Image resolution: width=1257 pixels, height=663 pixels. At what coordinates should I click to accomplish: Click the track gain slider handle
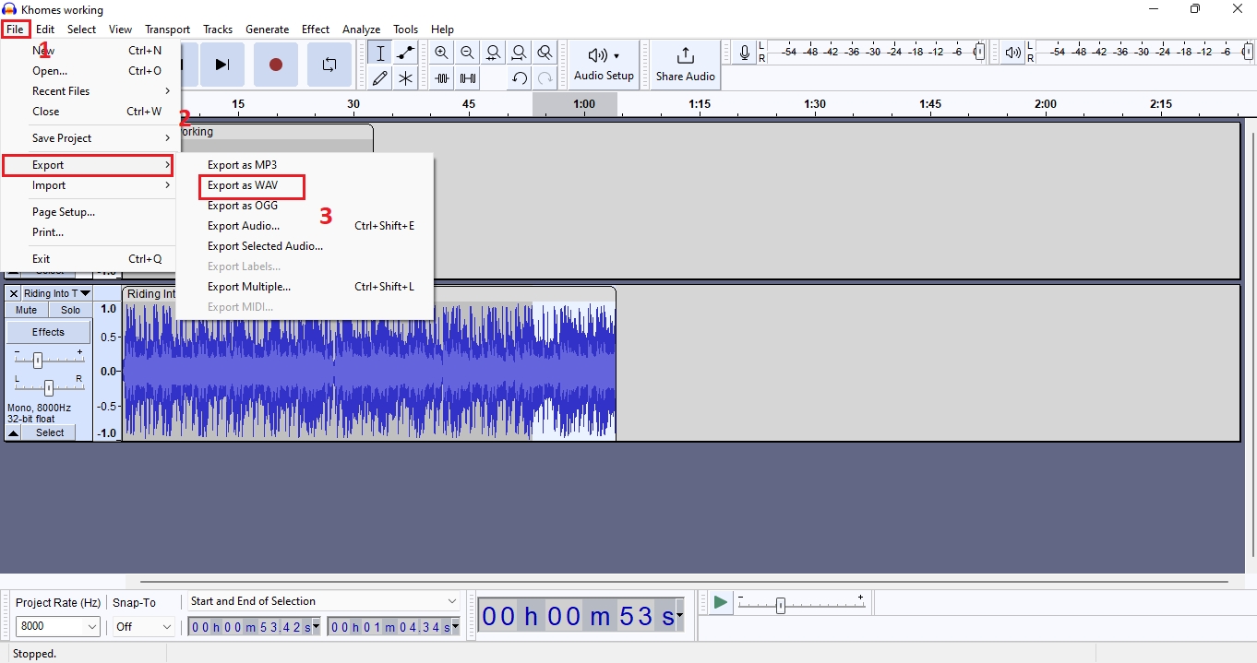pyautogui.click(x=38, y=360)
